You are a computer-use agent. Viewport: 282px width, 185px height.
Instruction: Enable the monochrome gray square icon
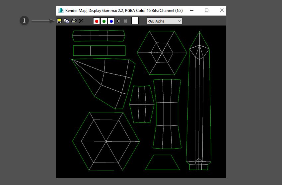[x=125, y=21]
